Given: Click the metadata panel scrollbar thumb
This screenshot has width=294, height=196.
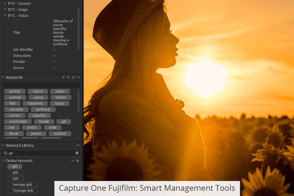Looking at the screenshot, I should (x=78, y=28).
